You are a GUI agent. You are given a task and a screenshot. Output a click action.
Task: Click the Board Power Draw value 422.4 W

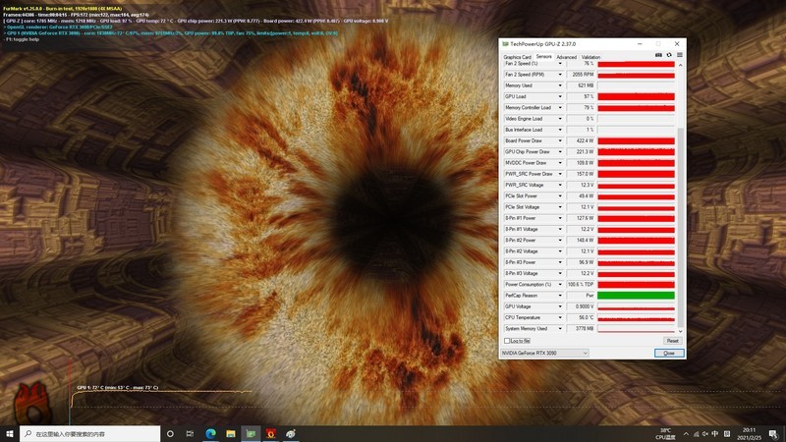585,140
